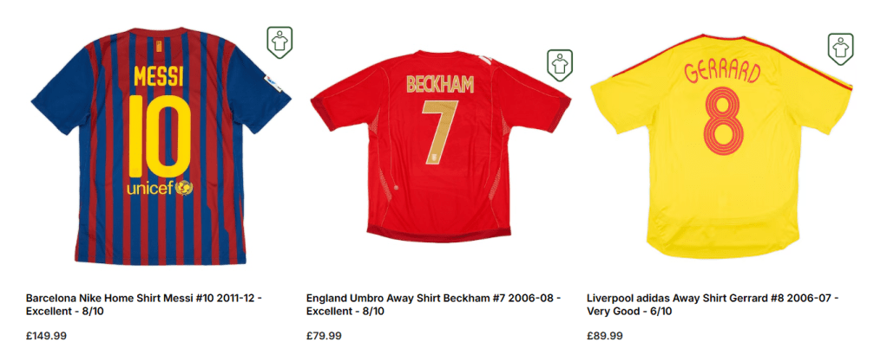Click the yellow number 10 on Messi shirt
Image resolution: width=887 pixels, height=348 pixels.
[x=160, y=134]
